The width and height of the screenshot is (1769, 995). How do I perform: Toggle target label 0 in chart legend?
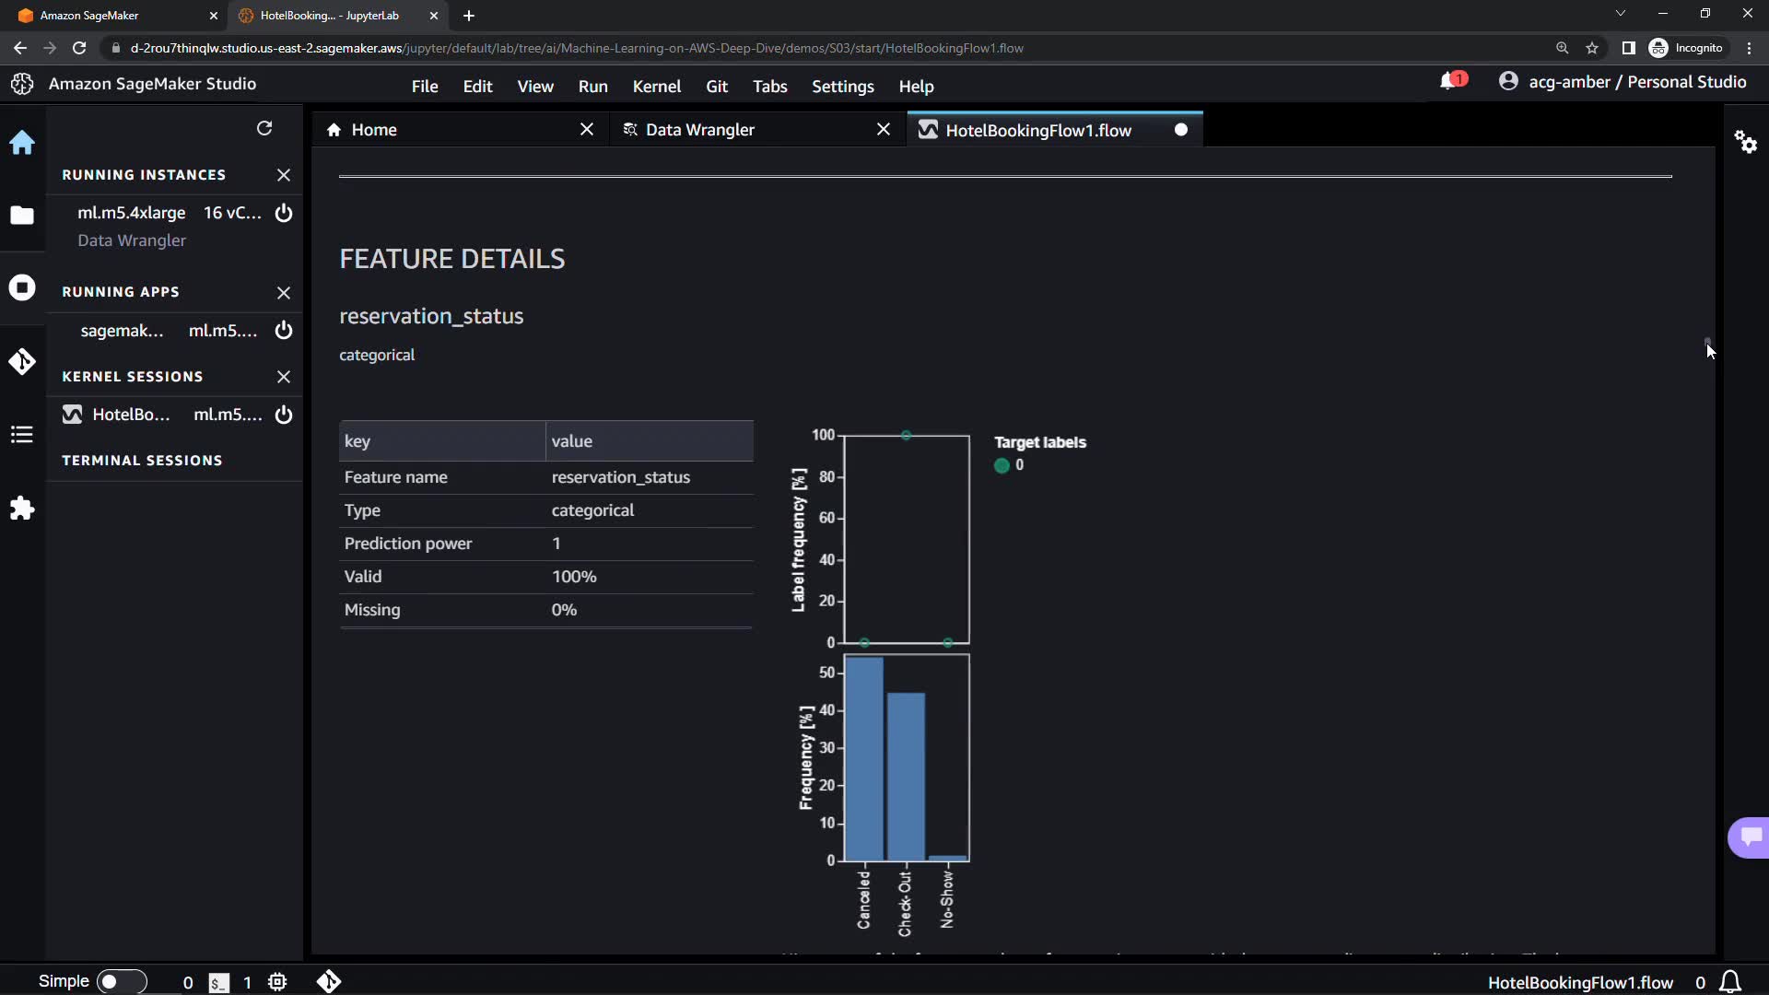click(x=1002, y=465)
